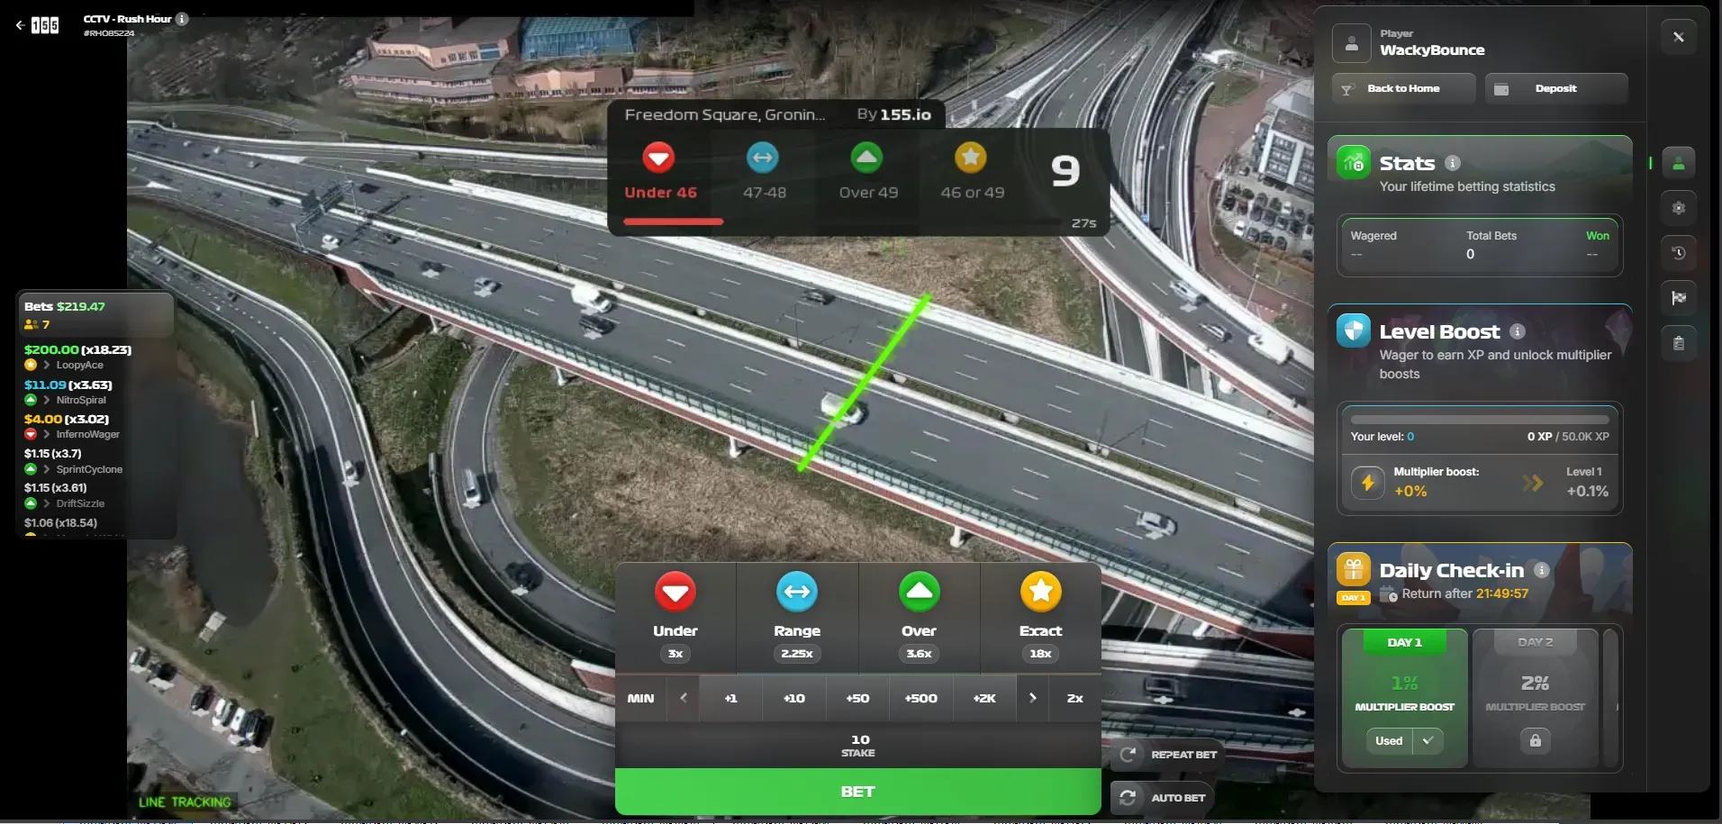Add +1 to stake
Screen dimensions: 1722x824
pos(730,698)
